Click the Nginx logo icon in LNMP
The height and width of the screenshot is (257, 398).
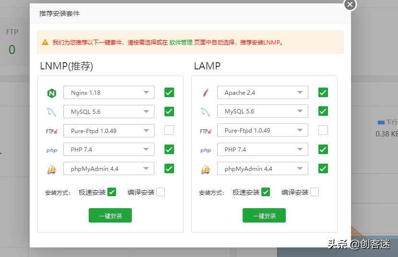52,93
